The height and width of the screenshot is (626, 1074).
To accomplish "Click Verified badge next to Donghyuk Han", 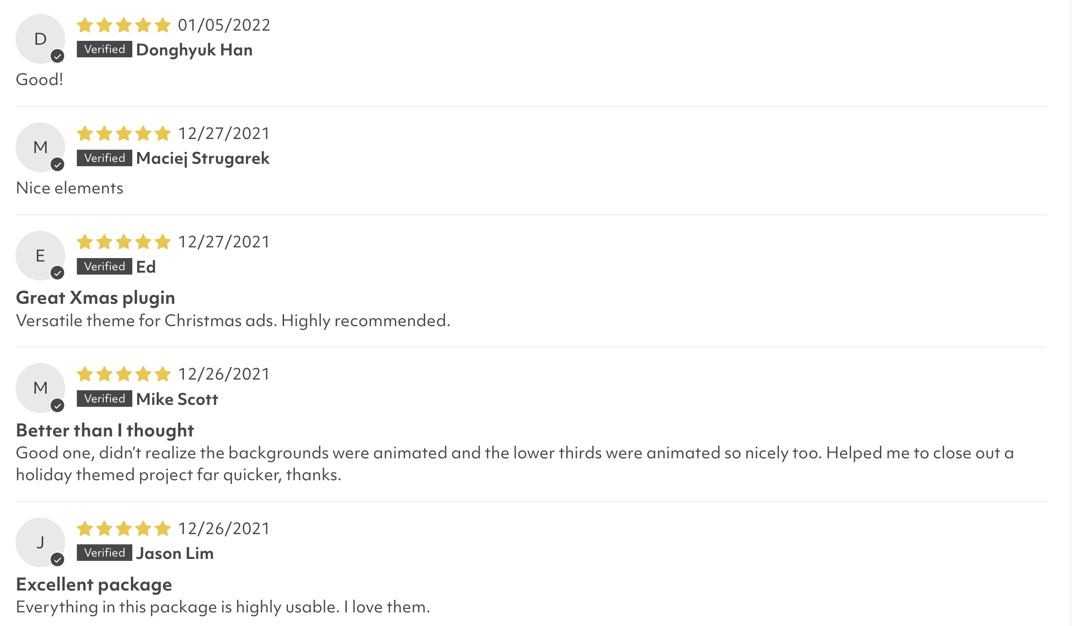I will 105,50.
